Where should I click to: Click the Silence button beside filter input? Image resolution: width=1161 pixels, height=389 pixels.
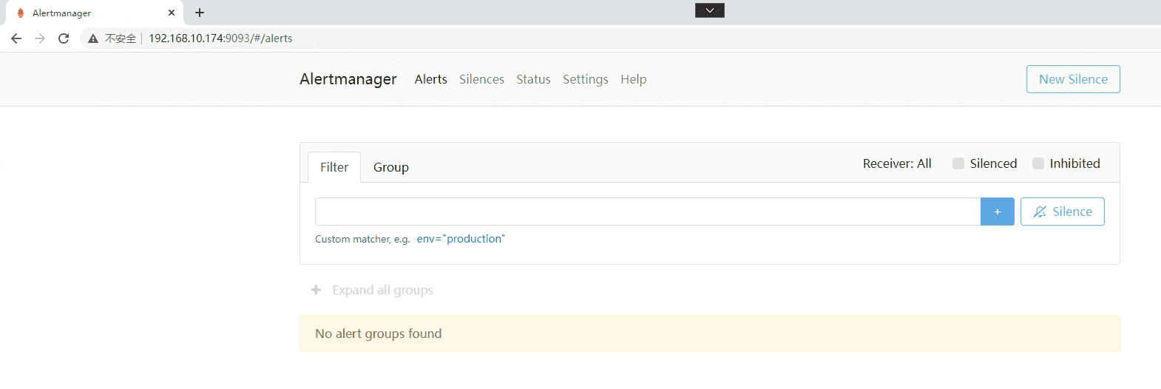pyautogui.click(x=1062, y=212)
